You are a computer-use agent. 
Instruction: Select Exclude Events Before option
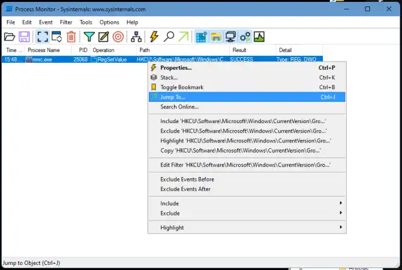click(x=186, y=179)
